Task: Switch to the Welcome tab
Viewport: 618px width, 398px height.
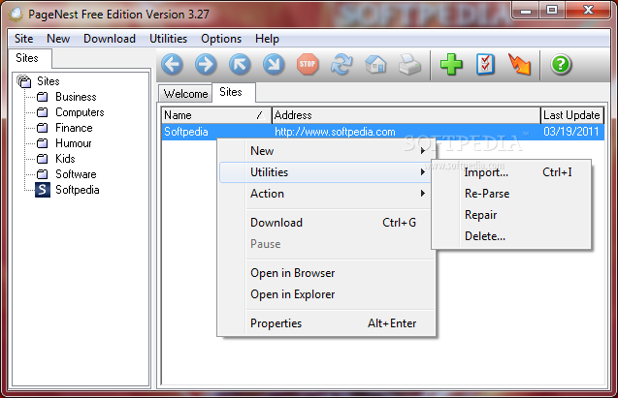Action: tap(185, 94)
